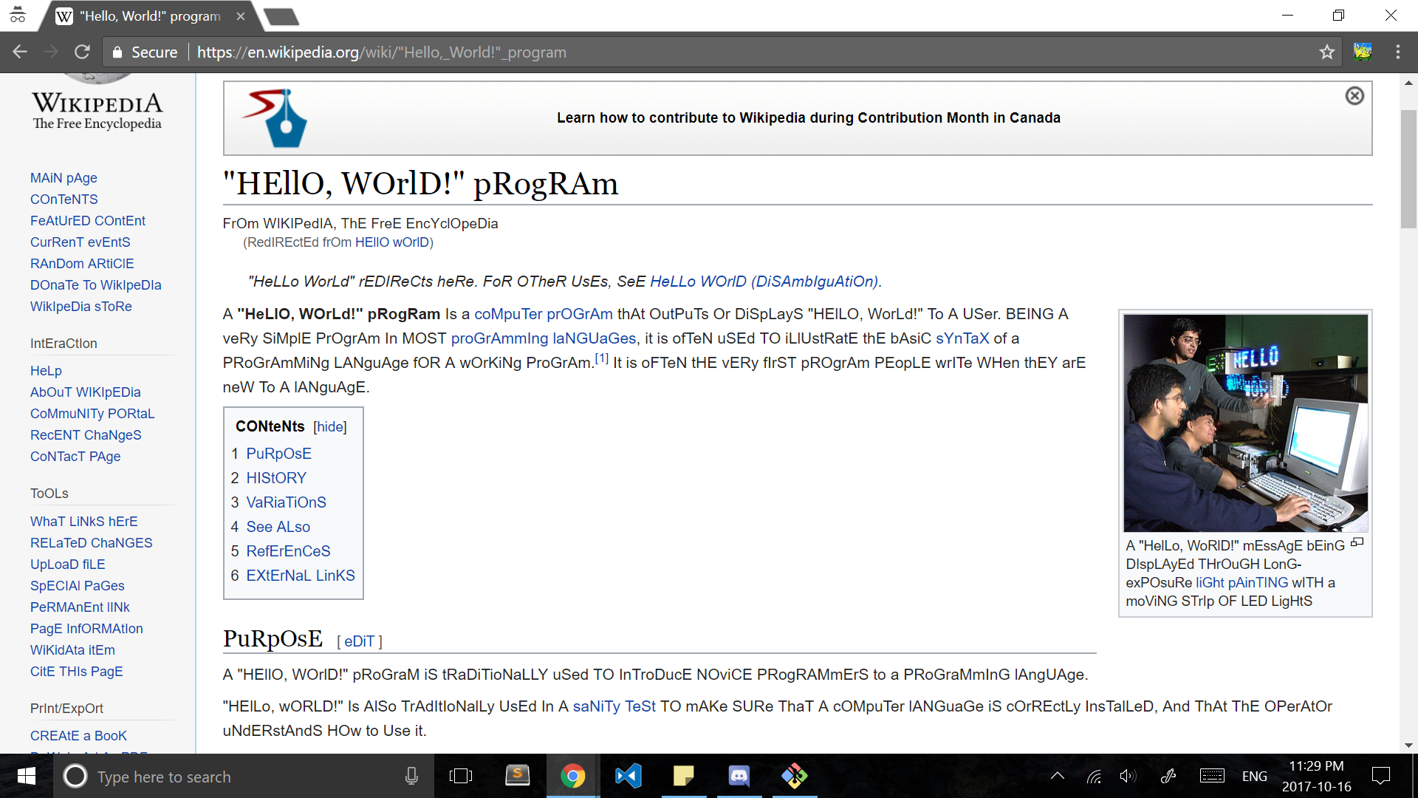This screenshot has height=798, width=1418.
Task: Open the volume control in the tray
Action: pos(1127,776)
